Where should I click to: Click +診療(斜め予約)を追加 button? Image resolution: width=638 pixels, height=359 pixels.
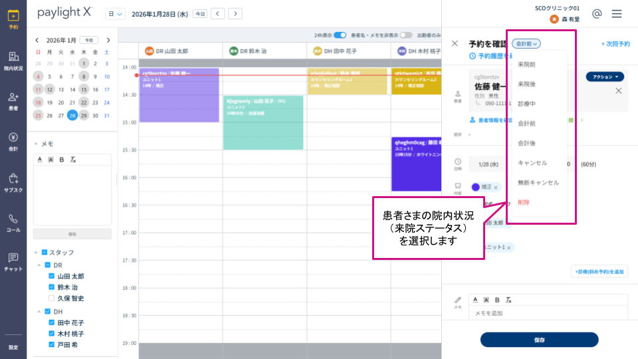[x=599, y=271]
